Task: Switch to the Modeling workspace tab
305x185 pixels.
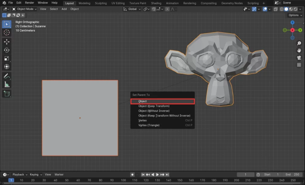Action: [84, 3]
